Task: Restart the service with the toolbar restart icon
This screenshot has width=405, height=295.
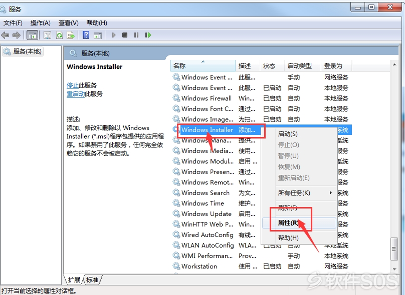Action: [148, 35]
